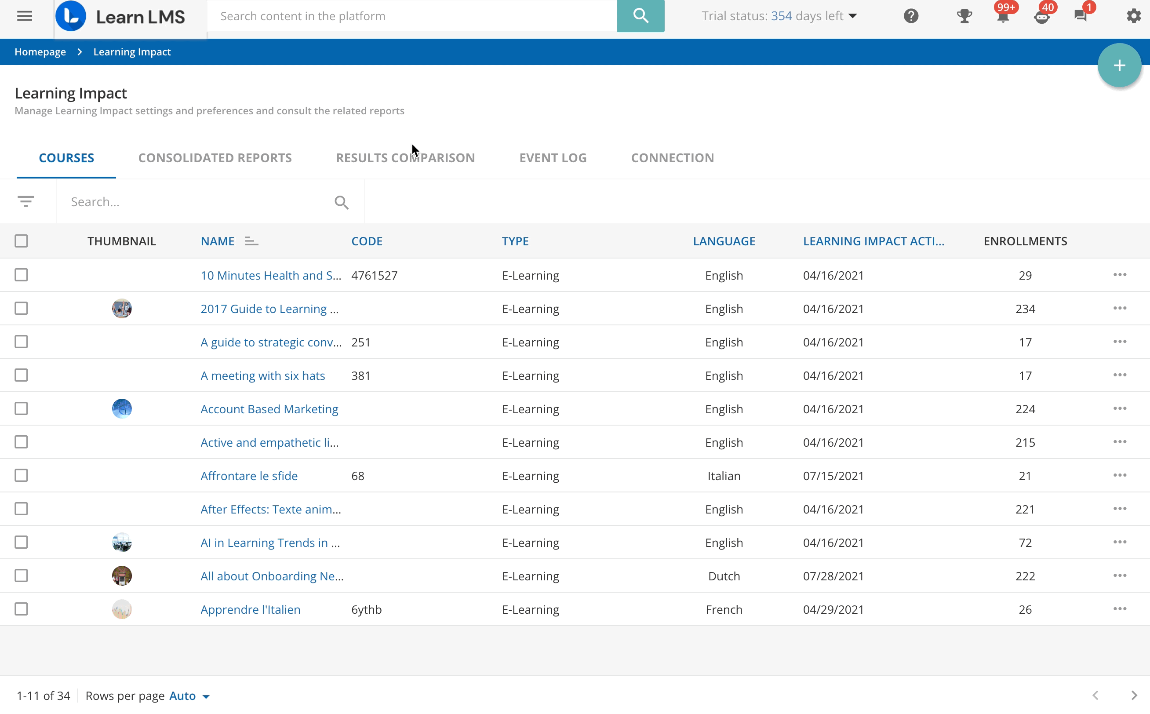Check the 2017 Guide to Learning checkbox
Viewport: 1150px width, 714px height.
point(21,308)
